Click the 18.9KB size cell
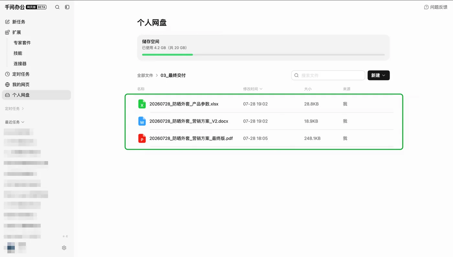The width and height of the screenshot is (453, 257). [311, 121]
